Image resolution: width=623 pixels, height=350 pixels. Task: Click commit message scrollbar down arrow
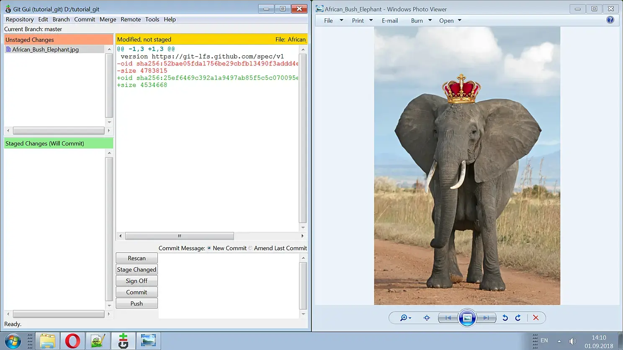tap(303, 314)
